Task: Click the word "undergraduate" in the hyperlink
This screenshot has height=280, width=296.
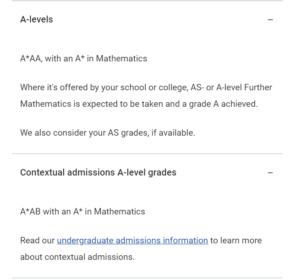Action: [85, 241]
